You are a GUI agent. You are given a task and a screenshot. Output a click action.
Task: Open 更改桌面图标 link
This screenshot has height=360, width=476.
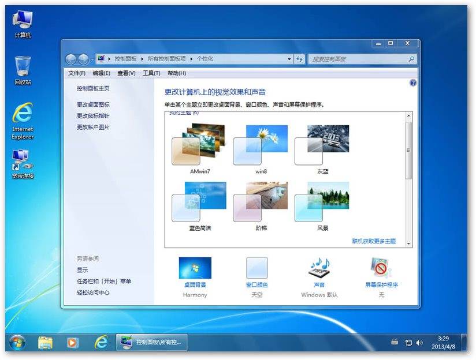click(93, 104)
